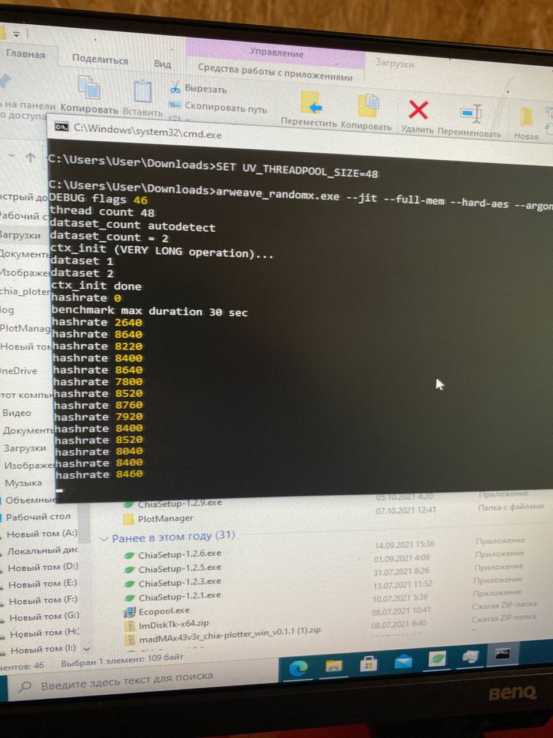
Task: Click the thread count 48 line in cmd
Action: [x=102, y=212]
